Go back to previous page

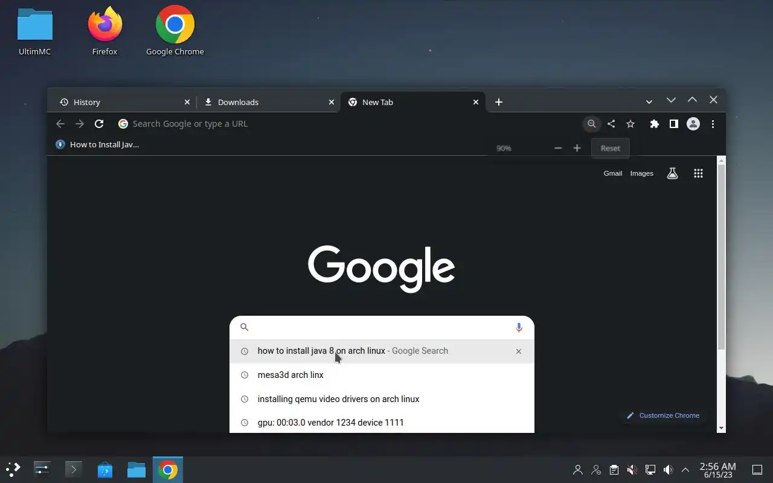[60, 124]
